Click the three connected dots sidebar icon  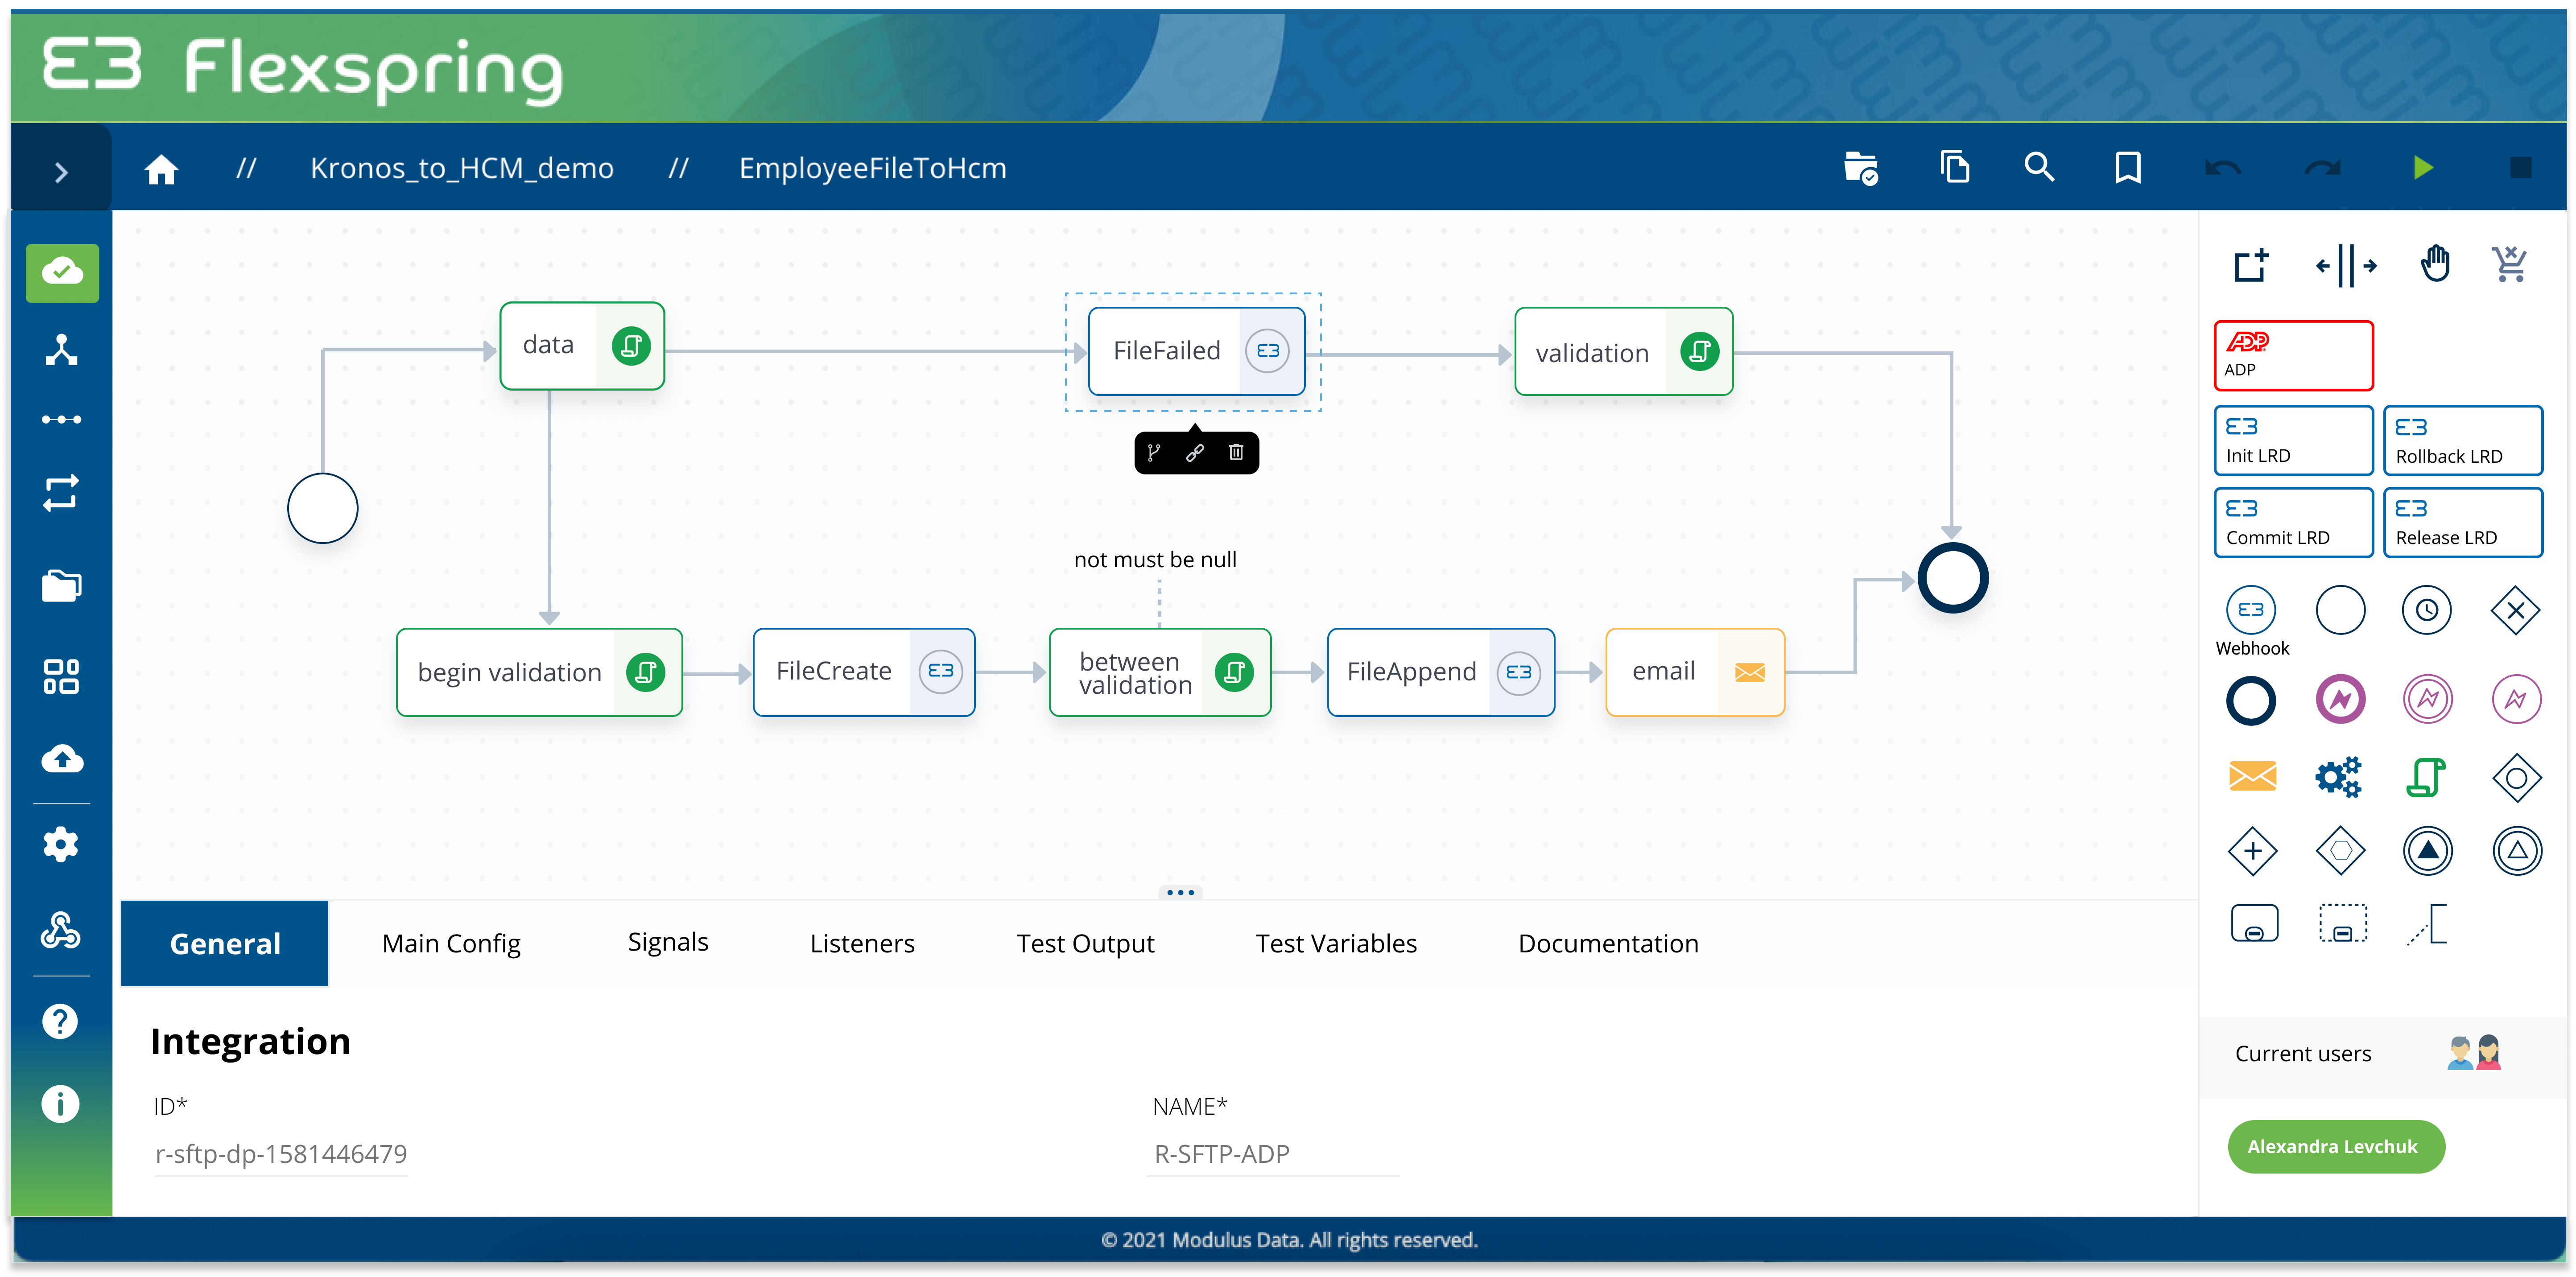coord(61,419)
